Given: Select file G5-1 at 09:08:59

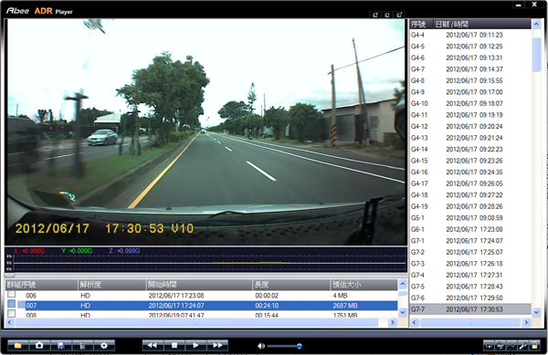Looking at the screenshot, I should coord(470,218).
